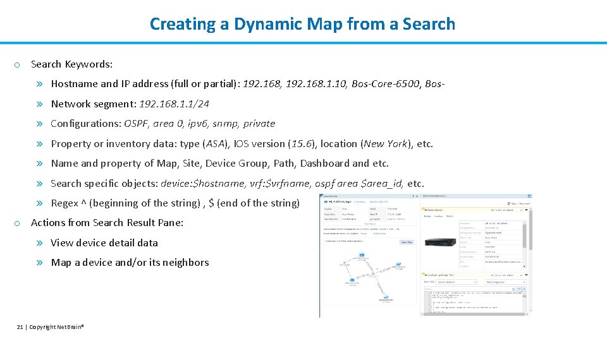Collapse the Device Details panel with its black button
The image size is (607, 341).
coord(527,210)
